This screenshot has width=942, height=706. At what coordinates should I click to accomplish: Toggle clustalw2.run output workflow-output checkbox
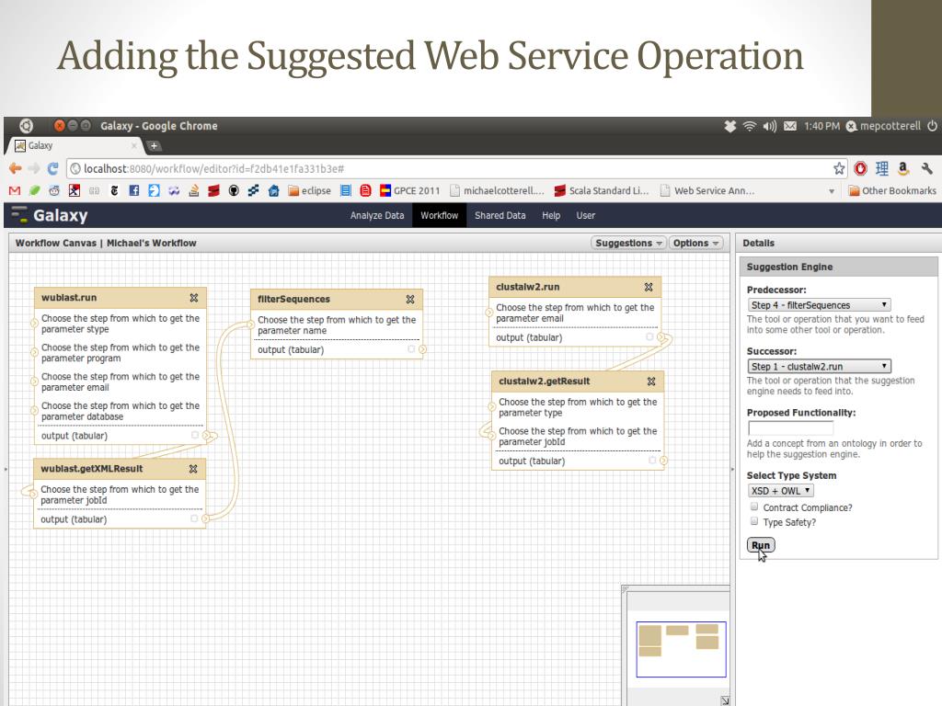click(649, 336)
